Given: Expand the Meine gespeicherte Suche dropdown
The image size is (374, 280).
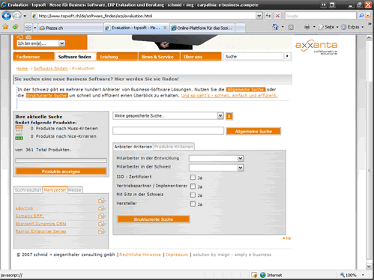Looking at the screenshot, I should (168, 116).
